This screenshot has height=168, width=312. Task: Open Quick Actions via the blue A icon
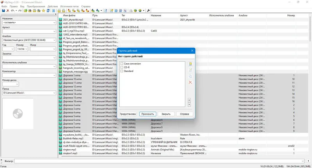97,11
